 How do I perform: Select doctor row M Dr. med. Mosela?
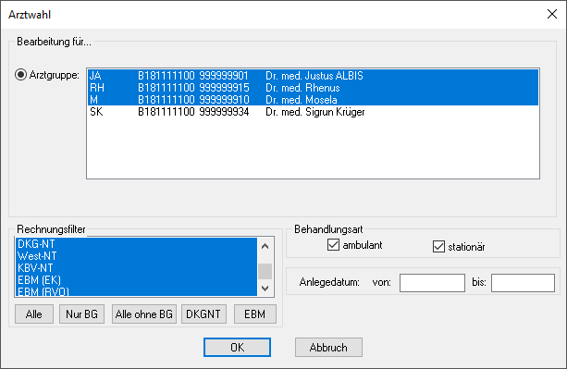click(x=314, y=99)
